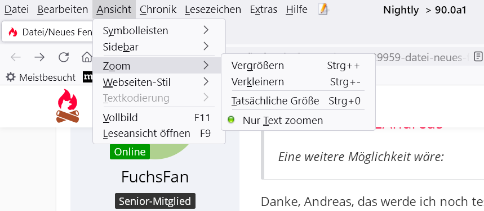Click the browser back arrow button
Image resolution: width=484 pixels, height=211 pixels.
pos(15,57)
